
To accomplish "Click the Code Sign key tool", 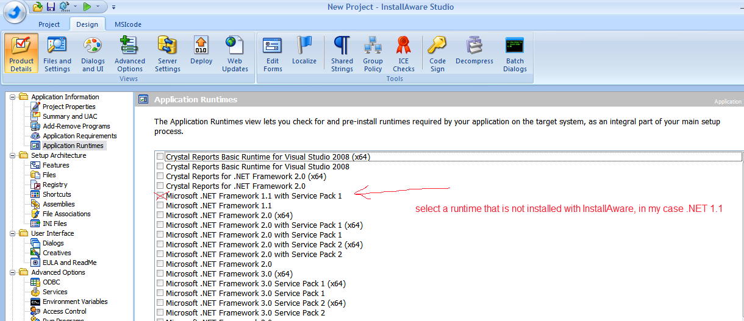I will tap(437, 54).
